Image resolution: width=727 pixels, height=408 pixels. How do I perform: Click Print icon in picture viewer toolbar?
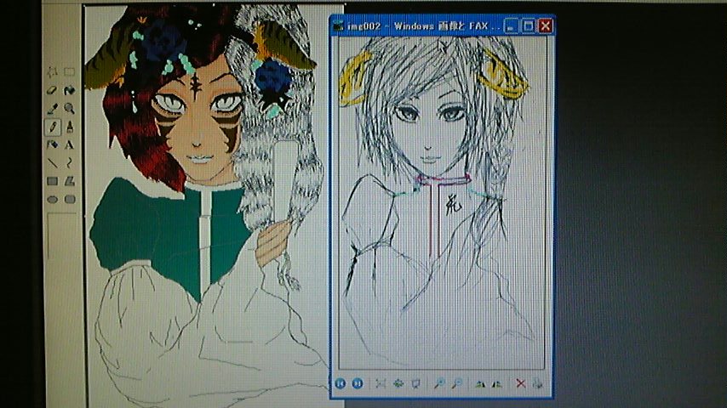538,383
